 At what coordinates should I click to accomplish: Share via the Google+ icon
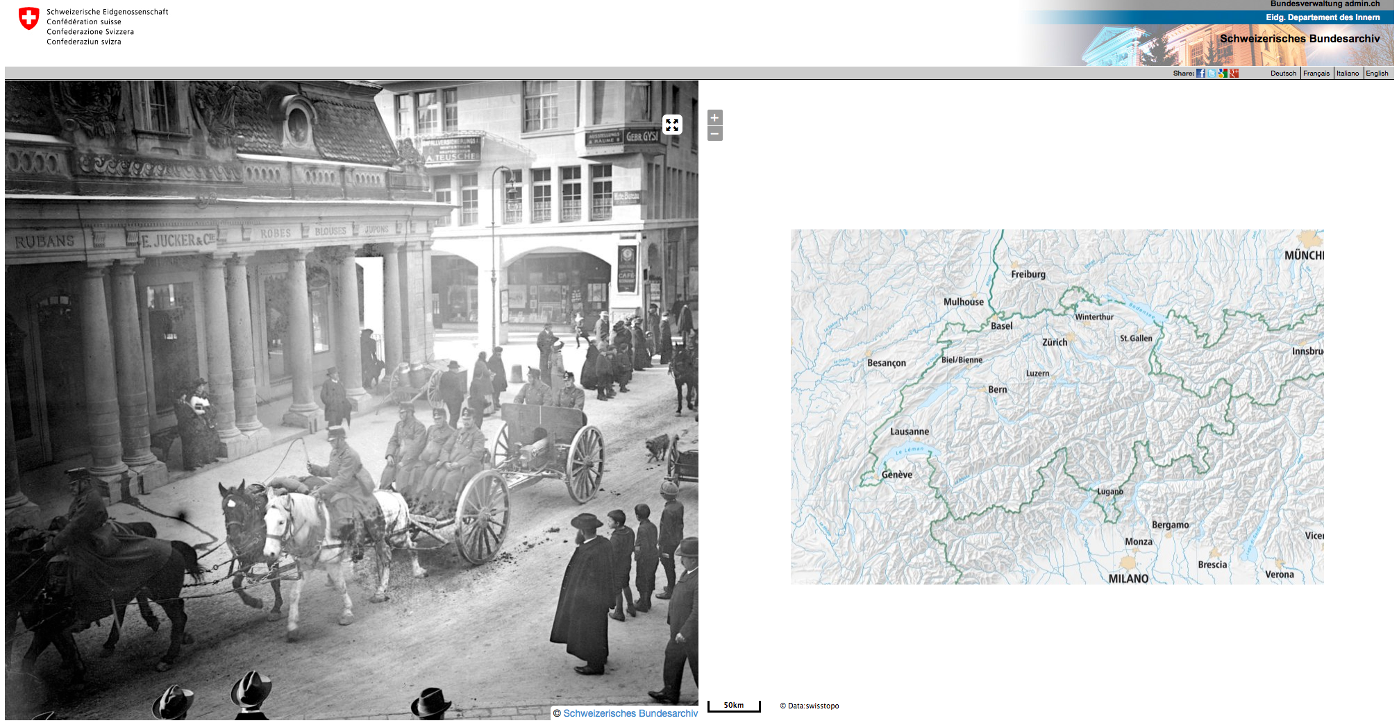1234,74
